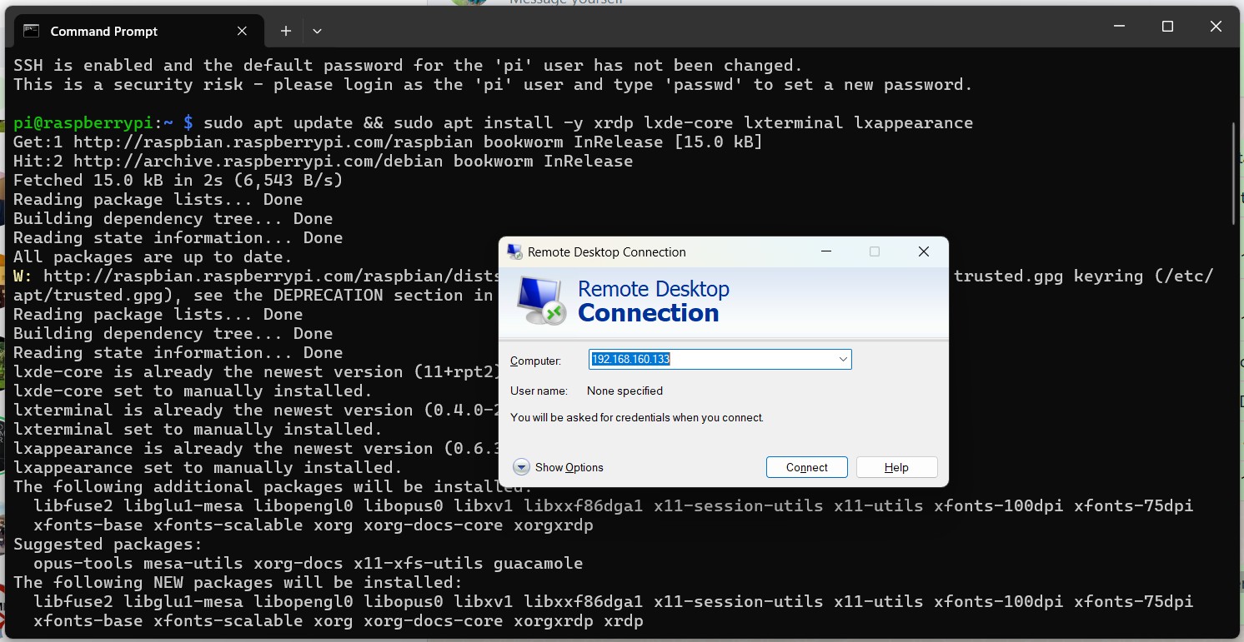Click the Remote Desktop Connection title bar icon
The image size is (1244, 642).
pyautogui.click(x=514, y=251)
